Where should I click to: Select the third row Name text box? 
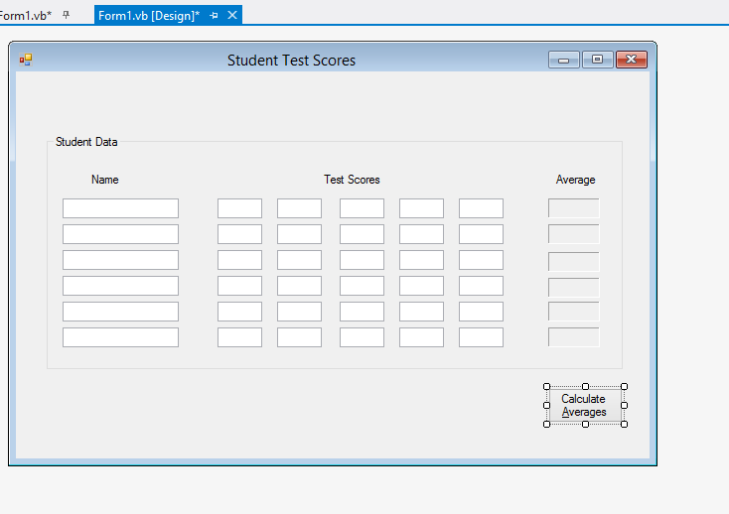(x=120, y=260)
